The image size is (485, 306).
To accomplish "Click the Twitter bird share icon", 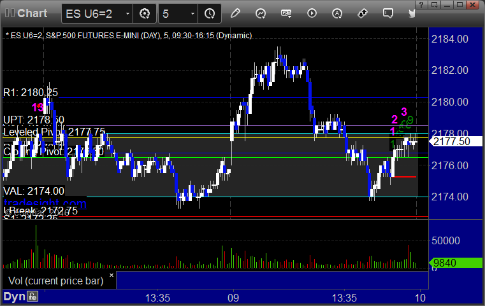I will [412, 13].
